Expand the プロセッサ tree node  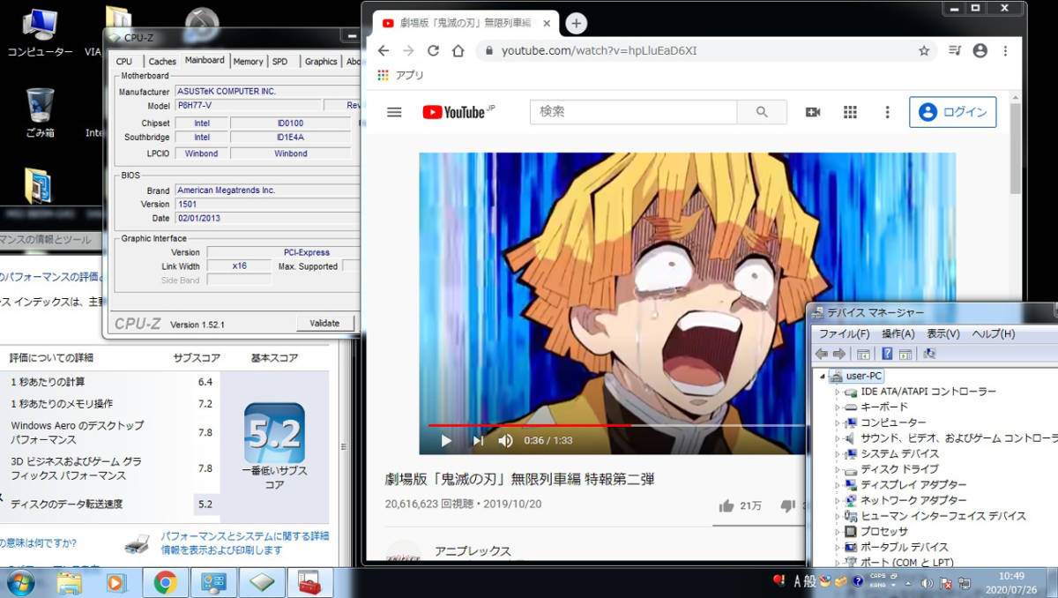coord(838,532)
